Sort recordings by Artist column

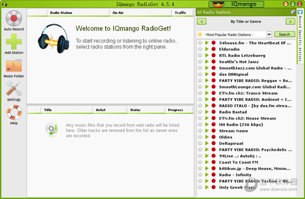pyautogui.click(x=110, y=110)
